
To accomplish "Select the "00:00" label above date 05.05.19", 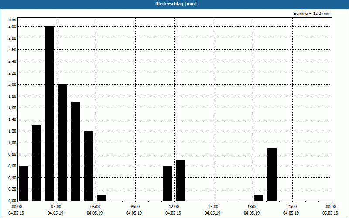I will coord(331,207).
